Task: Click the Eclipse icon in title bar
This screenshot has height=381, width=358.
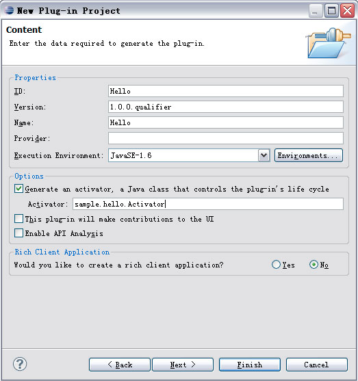Action: coord(10,11)
